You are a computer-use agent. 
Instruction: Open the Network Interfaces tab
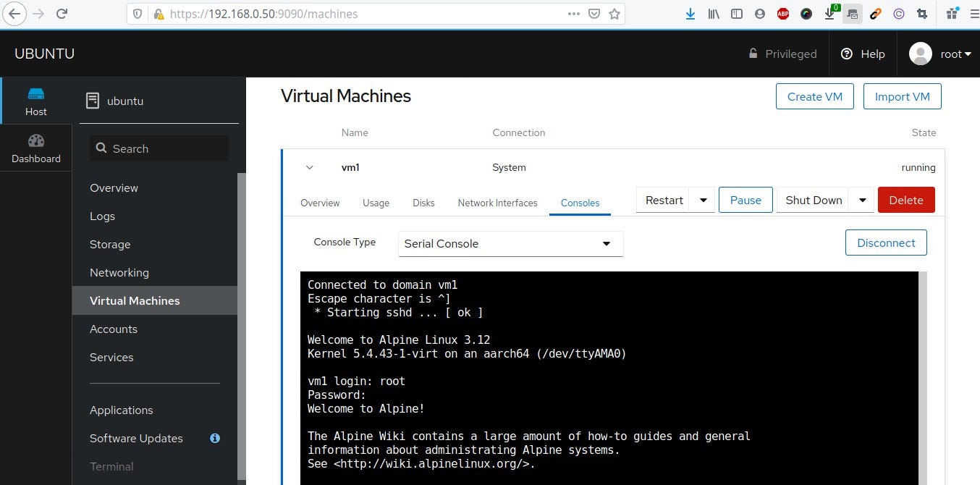(497, 203)
